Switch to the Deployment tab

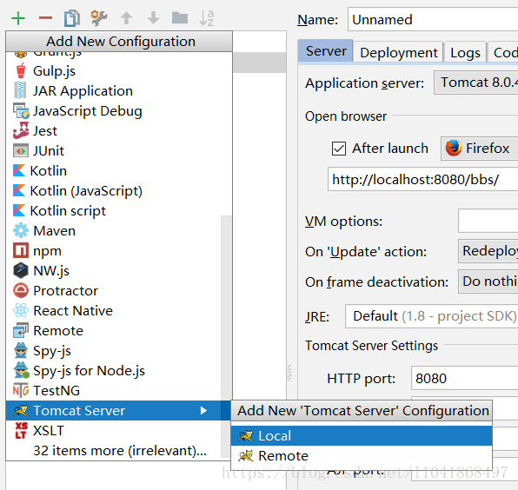point(398,52)
